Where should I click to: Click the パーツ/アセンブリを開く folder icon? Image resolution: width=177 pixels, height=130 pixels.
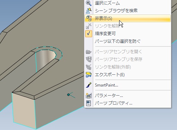pyautogui.click(x=89, y=52)
